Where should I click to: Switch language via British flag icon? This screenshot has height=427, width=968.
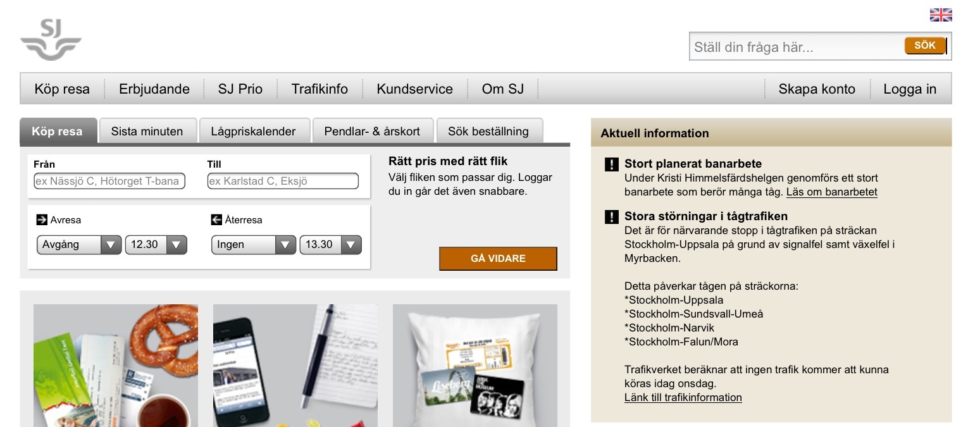point(940,15)
